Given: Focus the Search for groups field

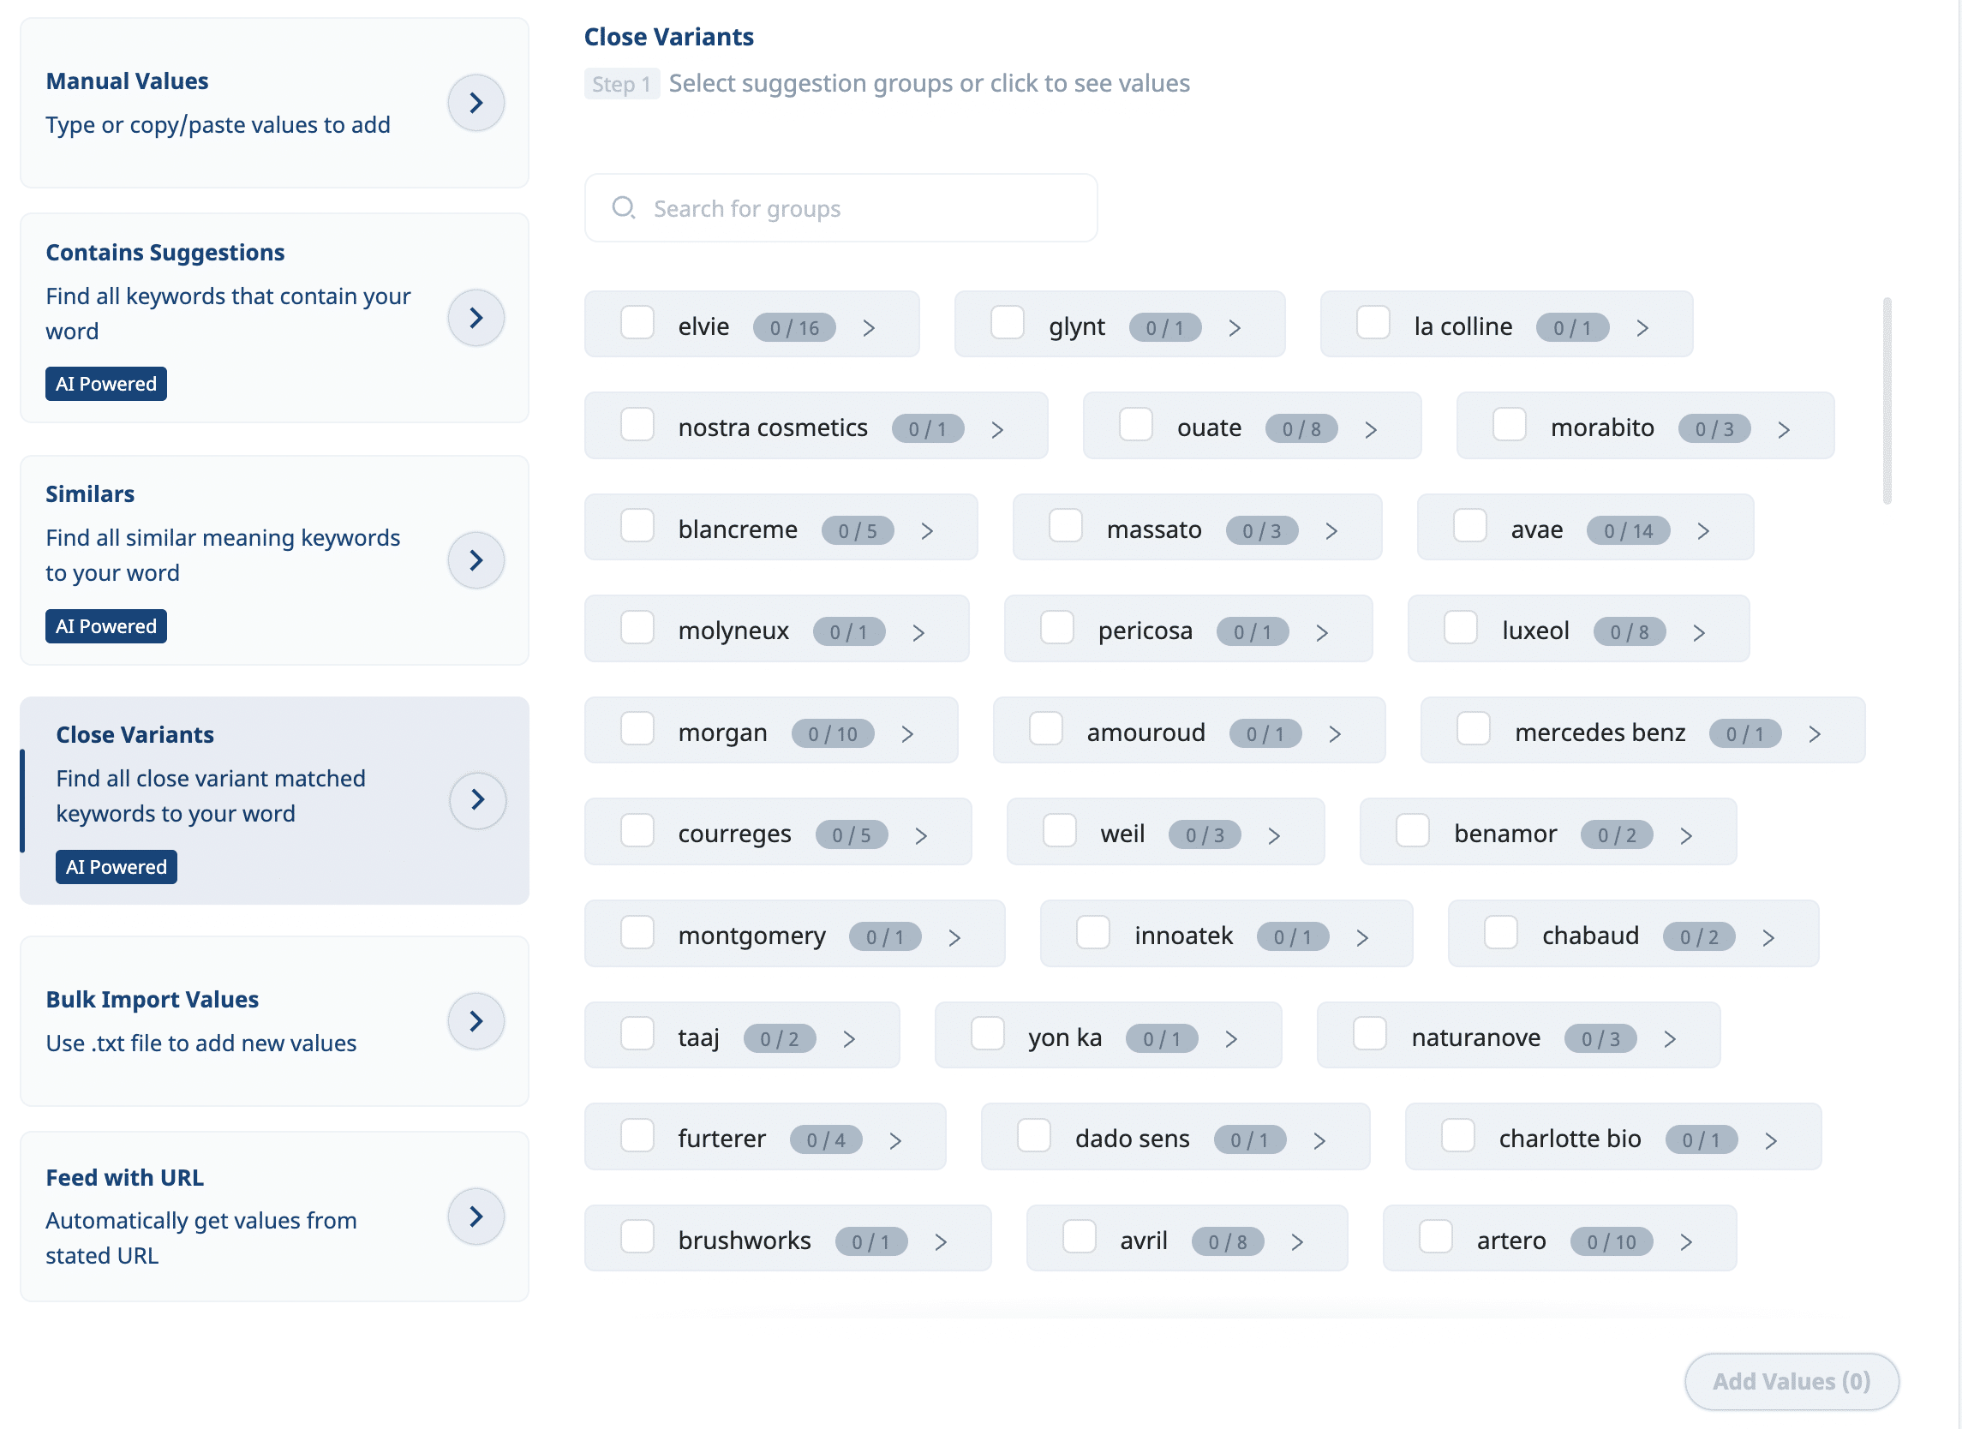Looking at the screenshot, I should (x=840, y=208).
